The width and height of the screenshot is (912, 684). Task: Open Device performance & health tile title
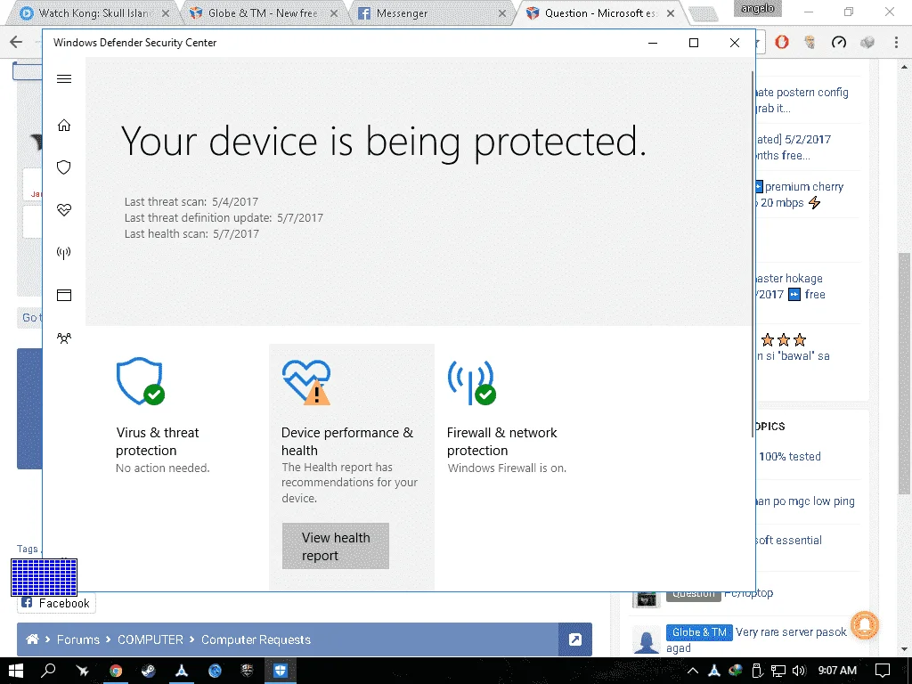pos(347,442)
